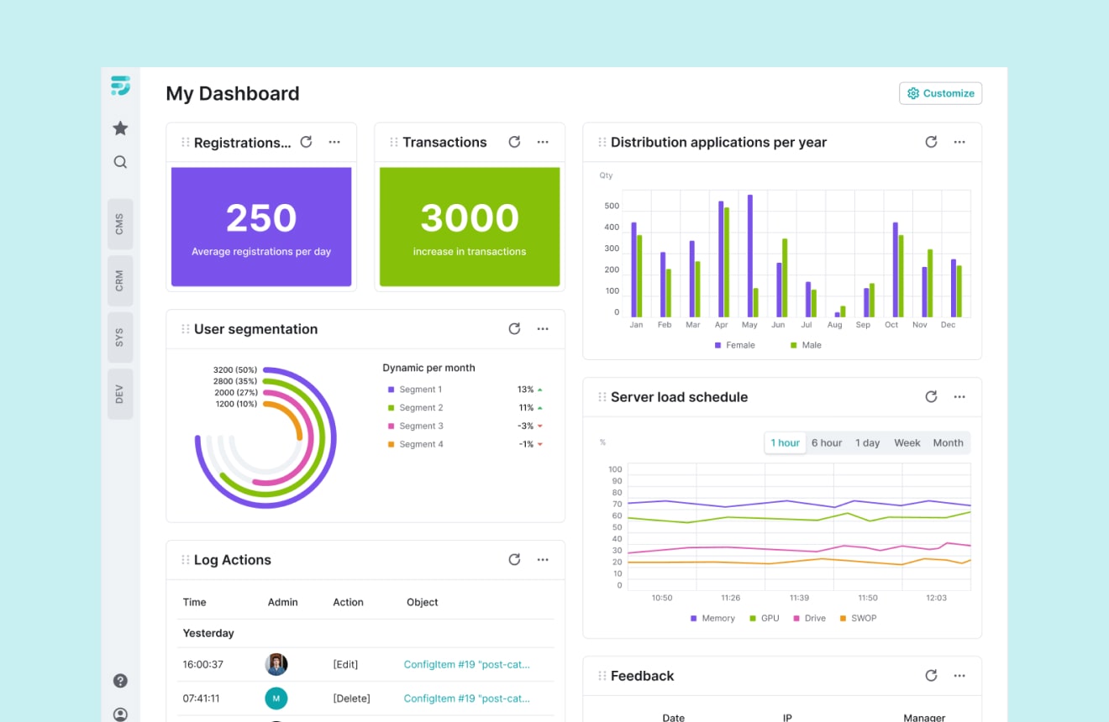This screenshot has width=1109, height=722.
Task: Open the help icon at sidebar bottom
Action: click(x=120, y=681)
